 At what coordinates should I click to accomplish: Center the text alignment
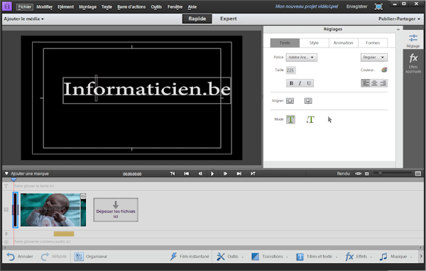pyautogui.click(x=374, y=83)
